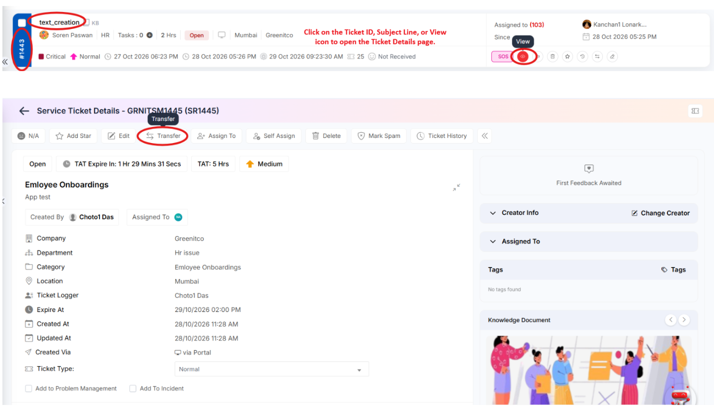Screen dimensions: 714x408
Task: Open ticket with the red View eye icon
Action: (522, 56)
